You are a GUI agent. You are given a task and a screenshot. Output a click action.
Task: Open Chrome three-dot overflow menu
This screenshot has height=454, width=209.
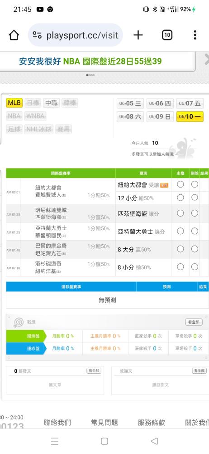195,35
